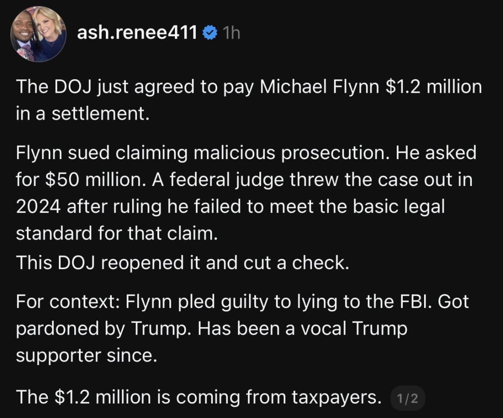503x418 pixels.
Task: Click the paragraph starting "The DOJ just agreed"
Action: (249, 100)
